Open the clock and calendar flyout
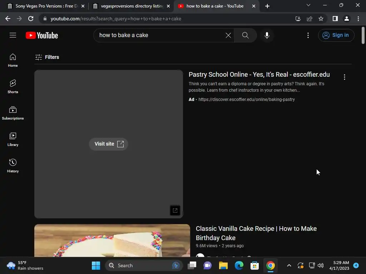This screenshot has width=366, height=274. point(339,265)
